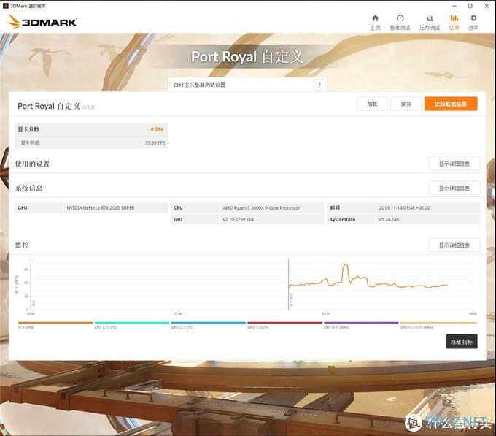Click the 加载 load button
Image resolution: width=496 pixels, height=436 pixels.
tap(372, 104)
